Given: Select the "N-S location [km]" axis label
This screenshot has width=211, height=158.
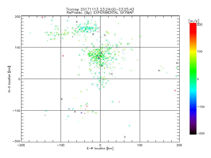Looking at the screenshot, I should [x=9, y=79].
